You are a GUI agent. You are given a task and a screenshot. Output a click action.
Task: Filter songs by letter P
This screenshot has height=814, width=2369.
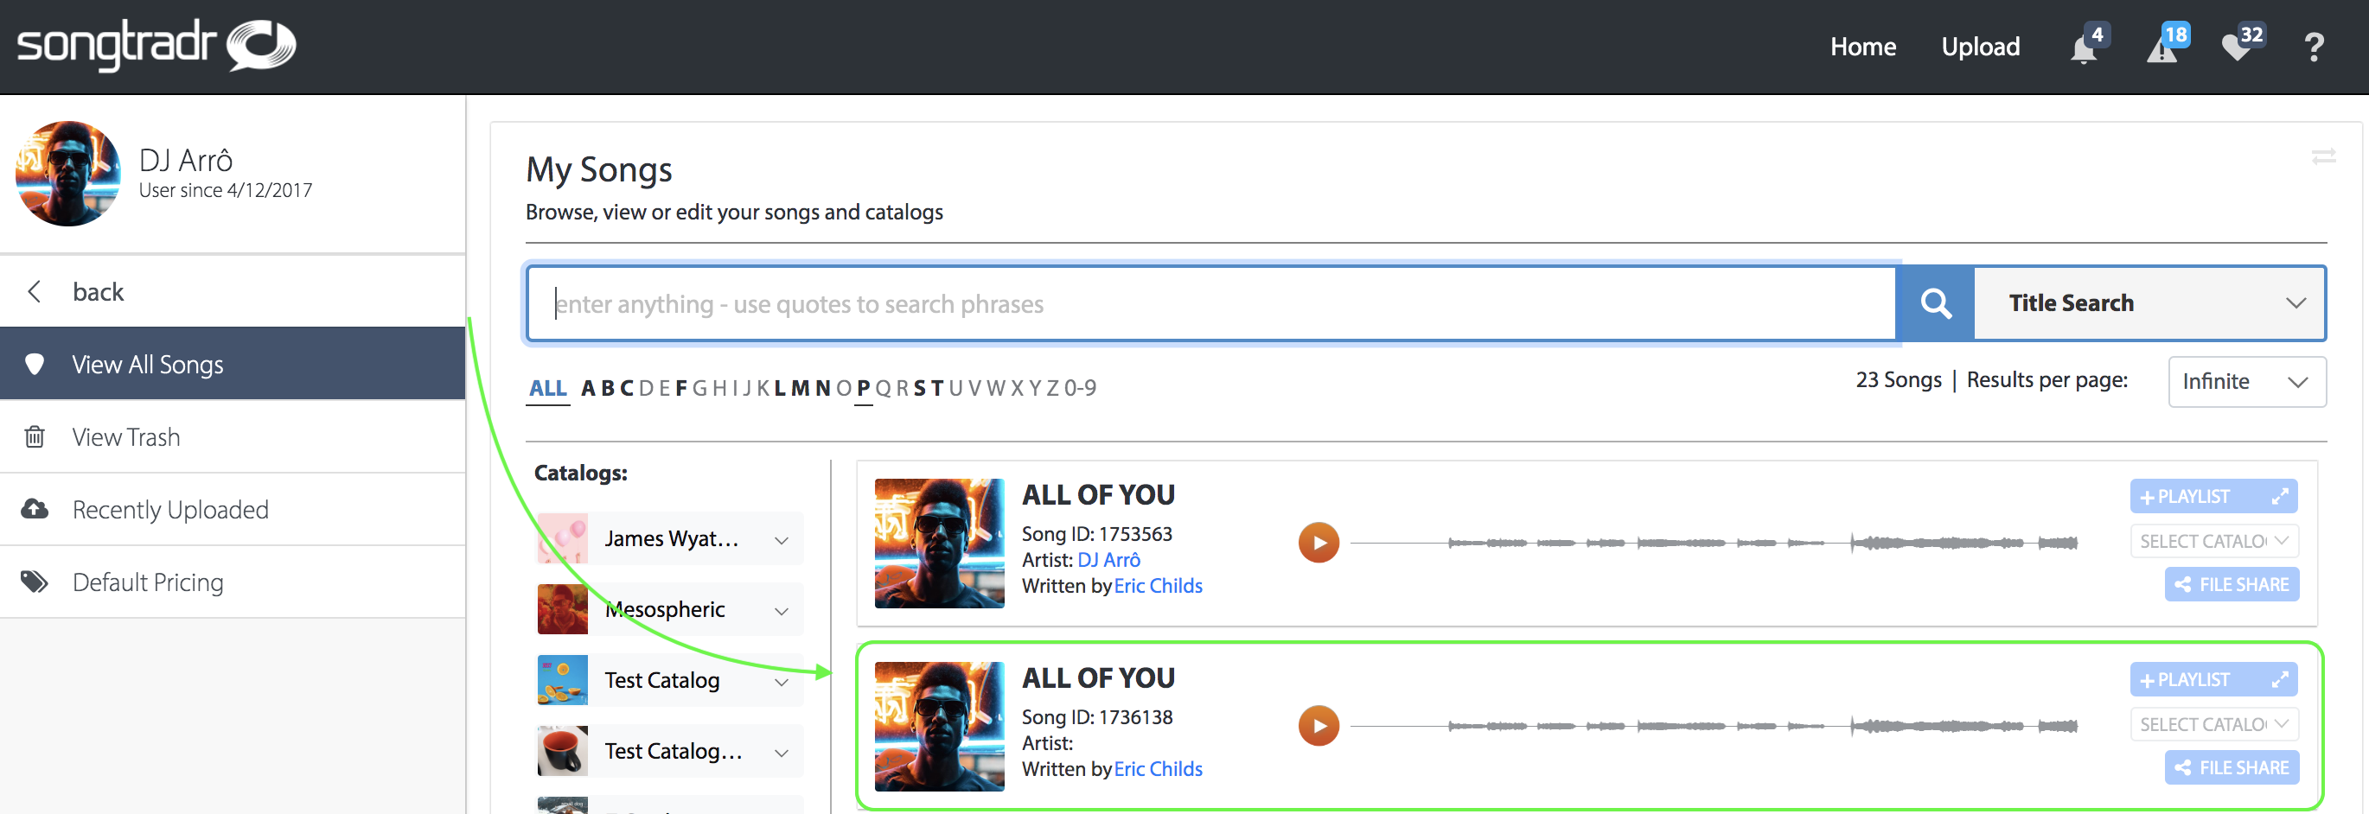coord(862,388)
